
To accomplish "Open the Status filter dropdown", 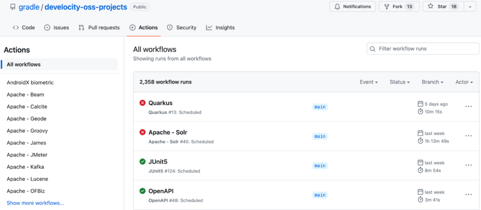I will [400, 82].
